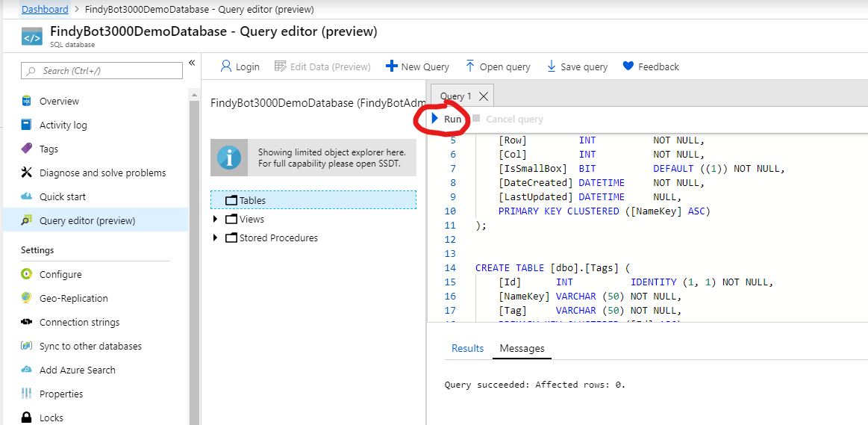Click the Run query button
Screen dimensions: 868x425
(446, 119)
